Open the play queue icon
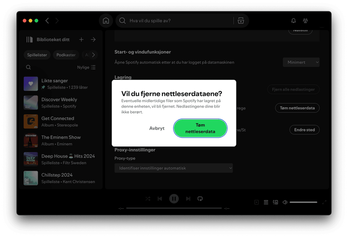The image size is (348, 237). pyautogui.click(x=266, y=202)
